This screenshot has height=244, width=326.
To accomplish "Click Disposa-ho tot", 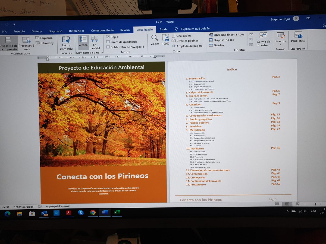I will click(x=221, y=40).
